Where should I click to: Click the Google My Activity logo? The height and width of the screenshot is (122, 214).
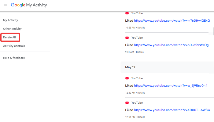[29, 5]
